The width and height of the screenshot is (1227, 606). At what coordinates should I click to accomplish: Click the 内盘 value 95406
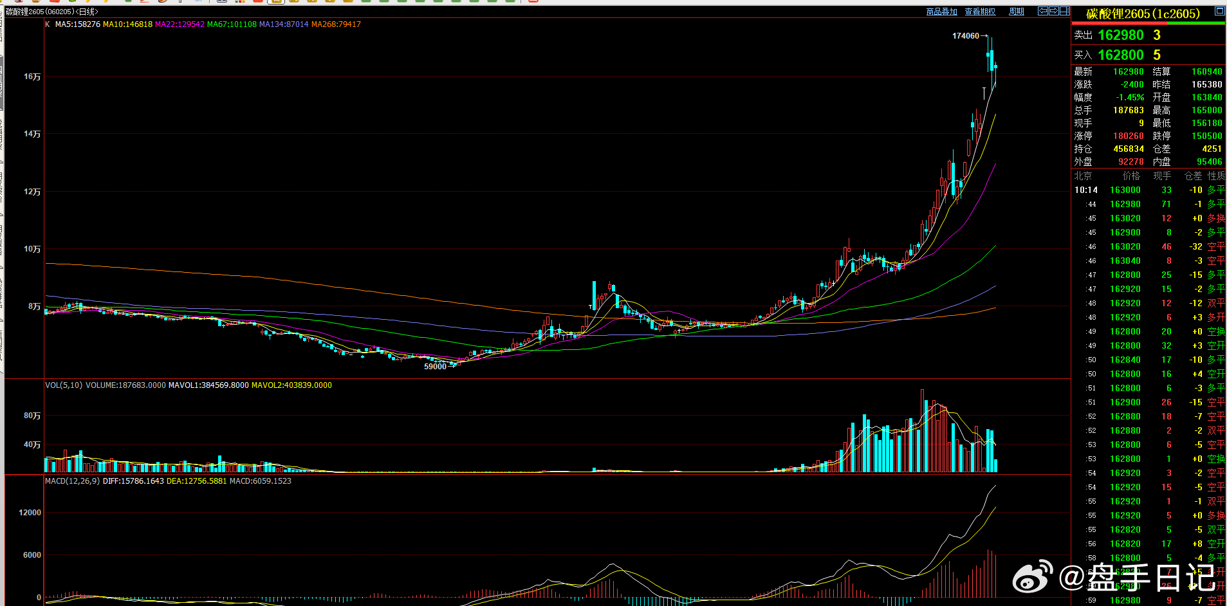1209,162
